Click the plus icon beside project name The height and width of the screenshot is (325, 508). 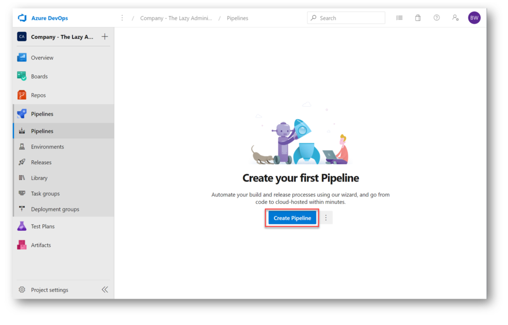105,37
